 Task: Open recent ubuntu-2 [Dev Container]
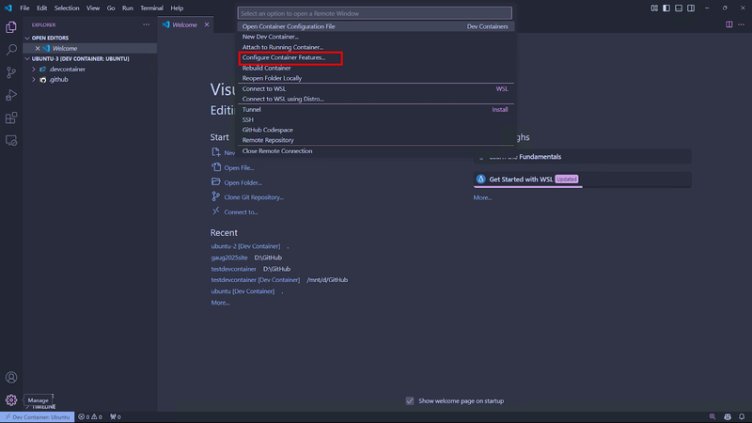click(x=245, y=246)
